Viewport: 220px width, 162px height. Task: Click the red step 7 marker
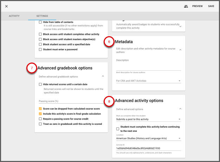(x=32, y=68)
